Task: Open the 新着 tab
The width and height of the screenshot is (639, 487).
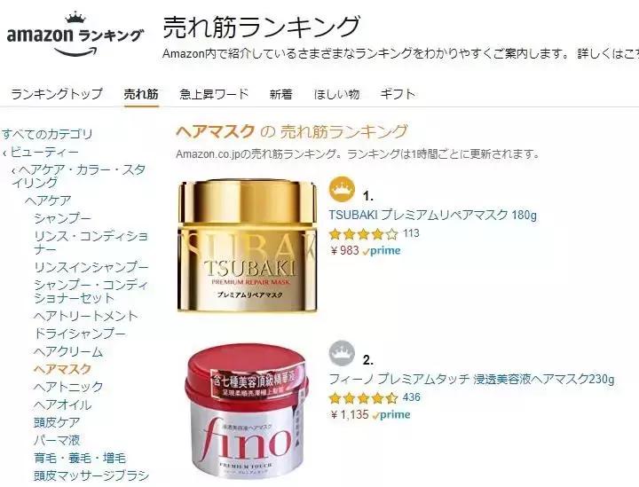Action: pyautogui.click(x=280, y=94)
